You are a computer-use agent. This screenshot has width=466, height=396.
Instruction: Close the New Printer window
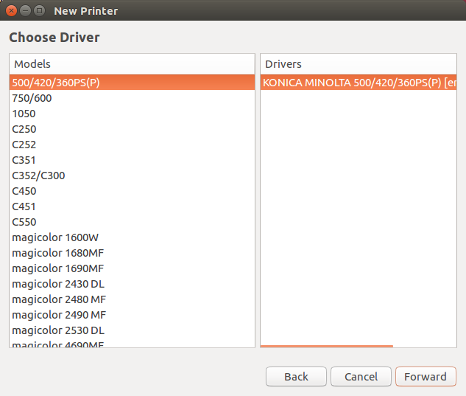tap(11, 11)
